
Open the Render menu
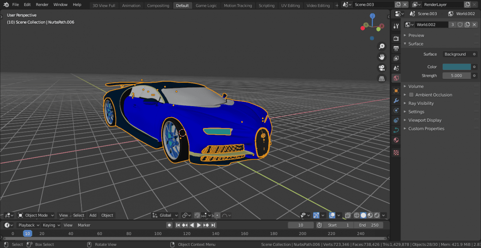(x=42, y=5)
